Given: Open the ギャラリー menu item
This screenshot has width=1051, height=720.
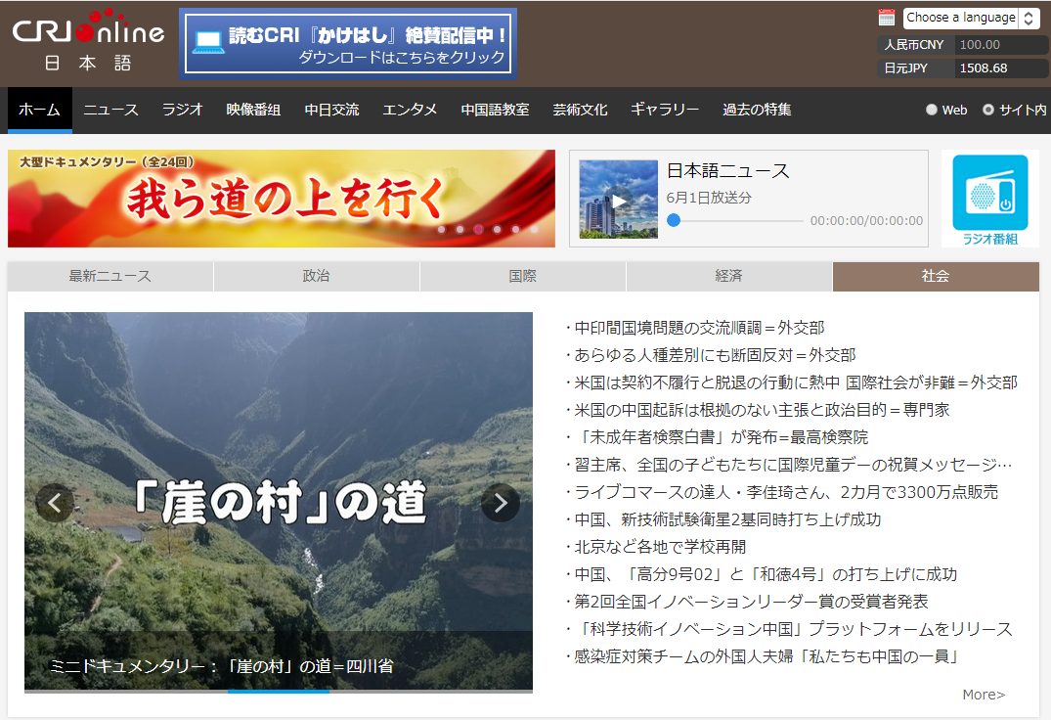Looking at the screenshot, I should (664, 110).
